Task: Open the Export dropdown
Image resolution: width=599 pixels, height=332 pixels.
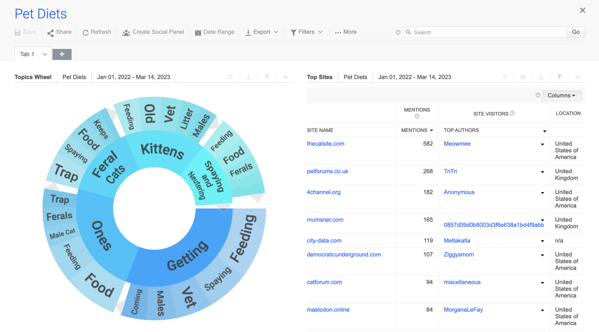Action: pos(262,32)
